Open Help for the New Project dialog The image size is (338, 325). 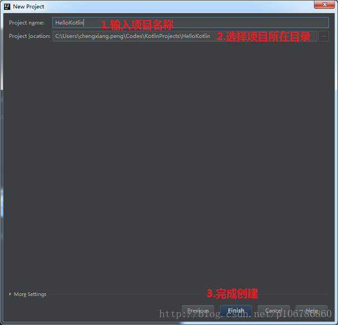point(312,311)
